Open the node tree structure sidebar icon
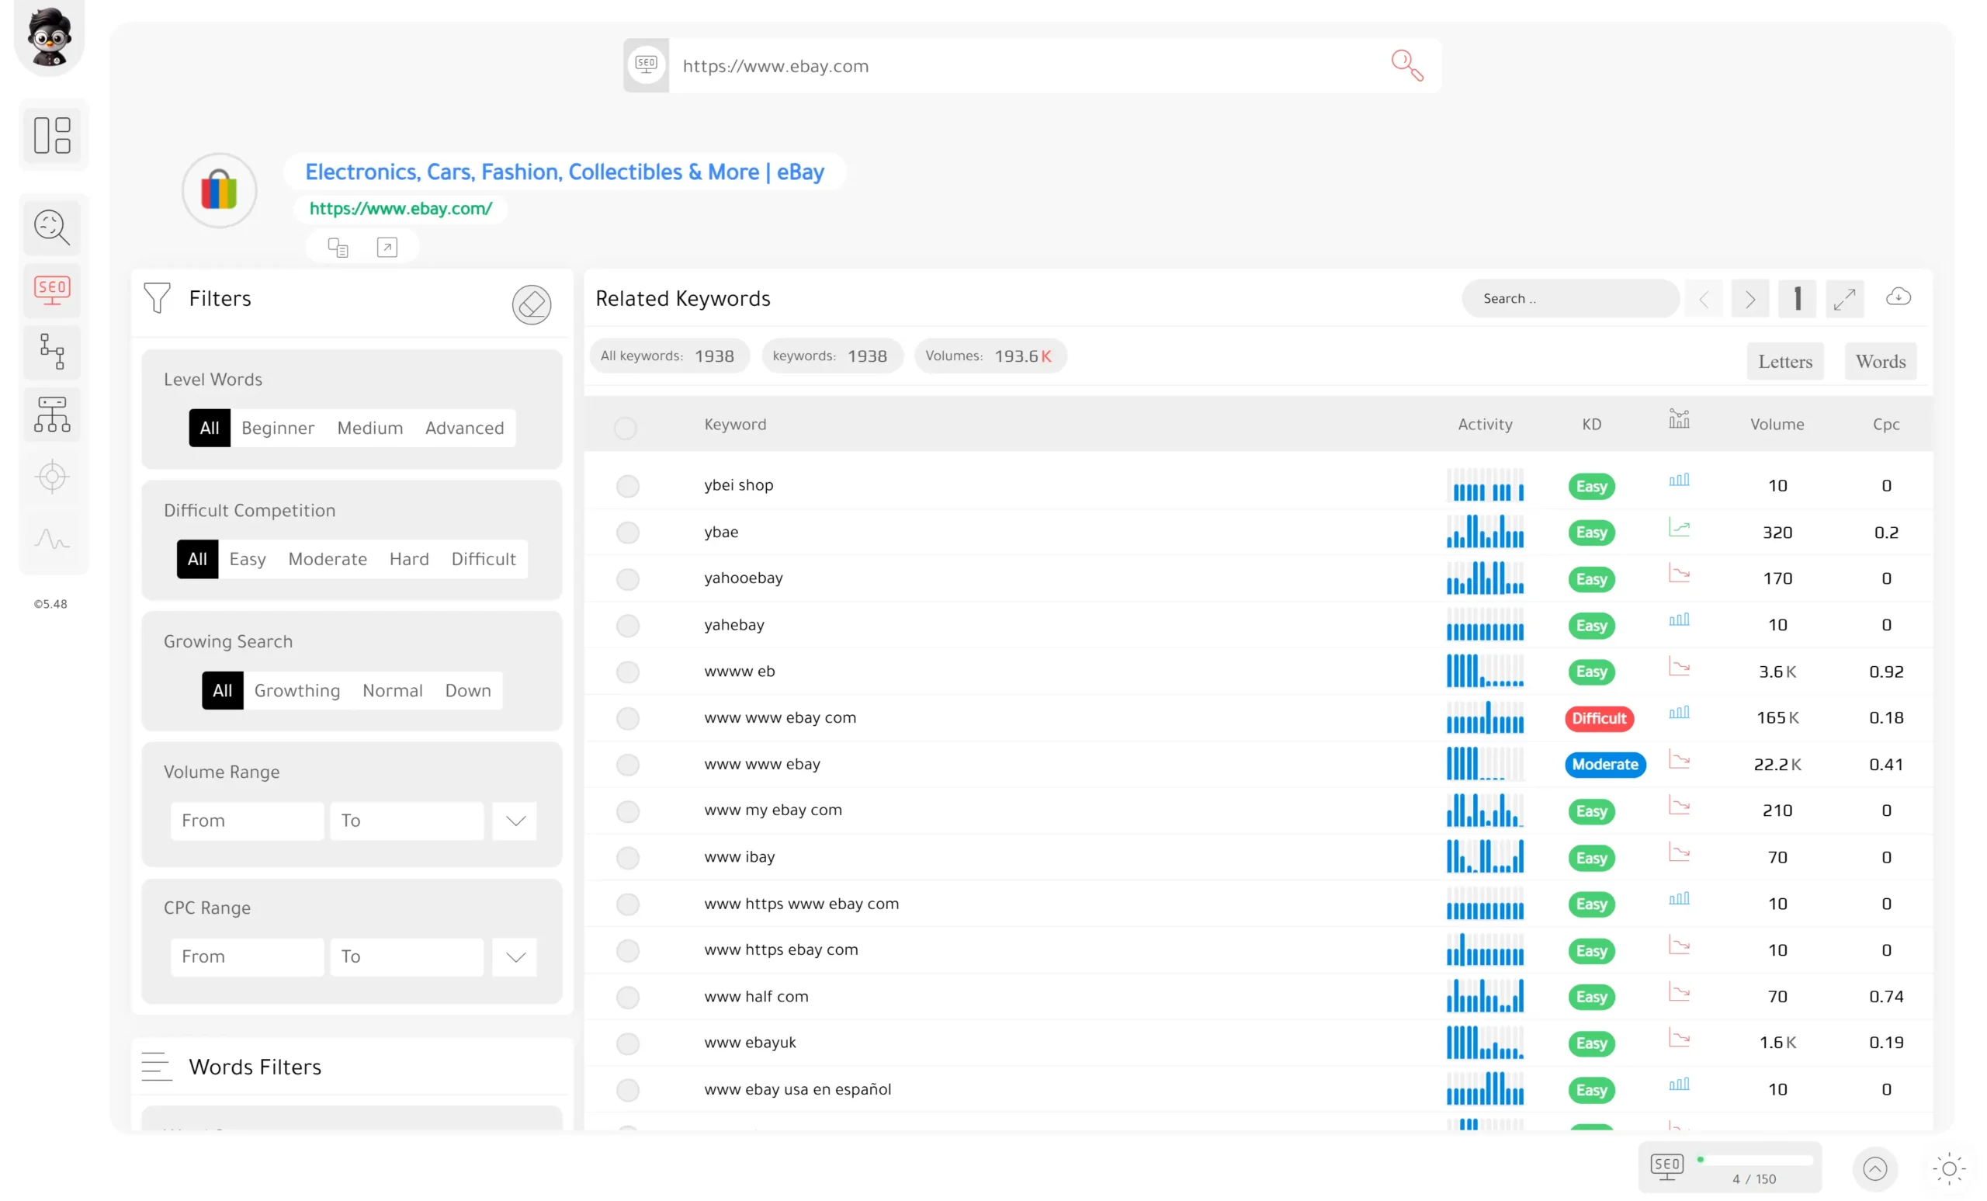 click(x=53, y=352)
